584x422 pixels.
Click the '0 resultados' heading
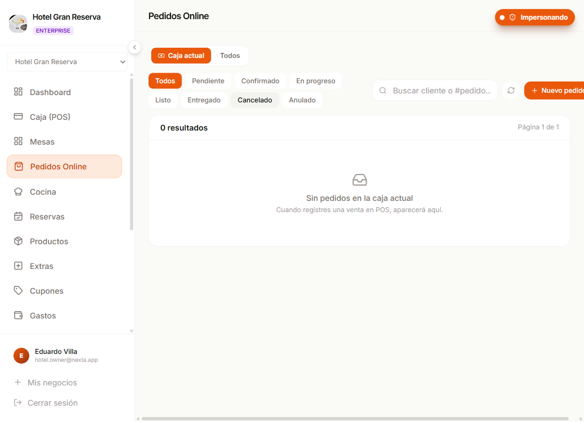(x=184, y=128)
